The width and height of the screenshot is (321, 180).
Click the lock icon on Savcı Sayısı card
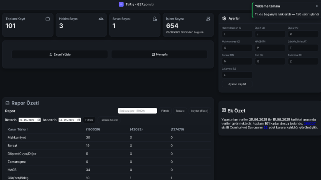(155, 19)
